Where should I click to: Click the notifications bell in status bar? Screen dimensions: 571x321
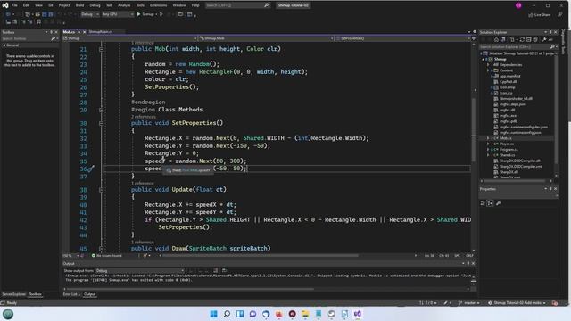pos(555,303)
